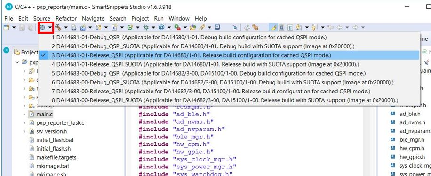The height and width of the screenshot is (176, 431).
Task: Click the Toggle Mark Occurrences highlighter icon
Action: tap(274, 27)
